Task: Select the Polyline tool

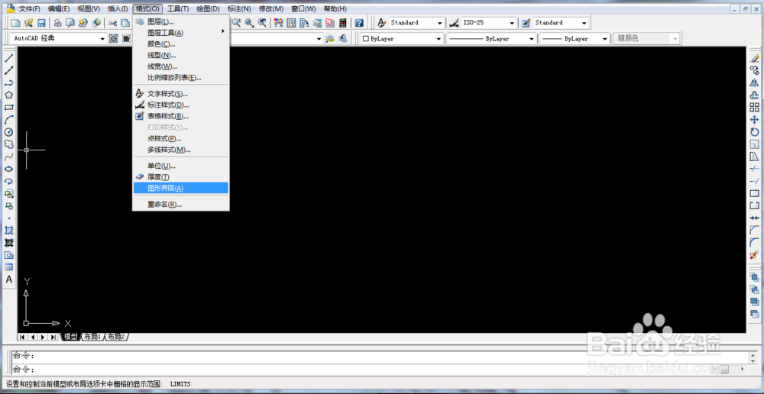Action: click(8, 82)
